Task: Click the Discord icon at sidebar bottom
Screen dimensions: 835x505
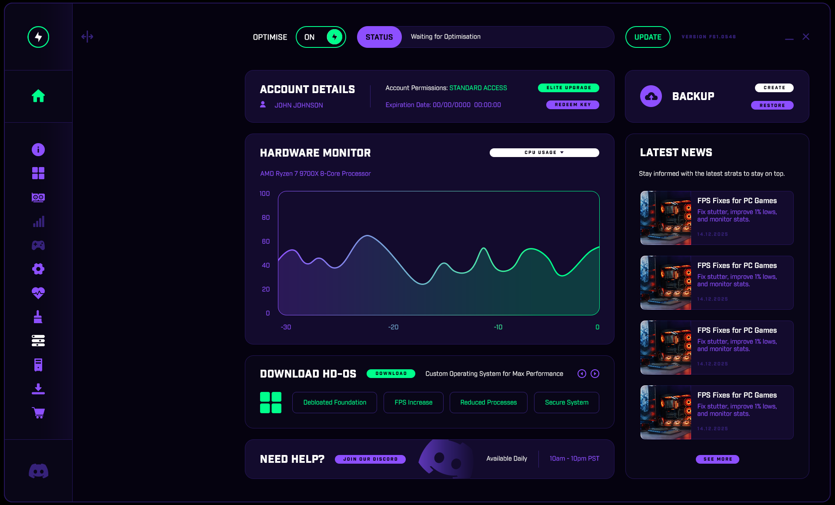Action: [38, 471]
